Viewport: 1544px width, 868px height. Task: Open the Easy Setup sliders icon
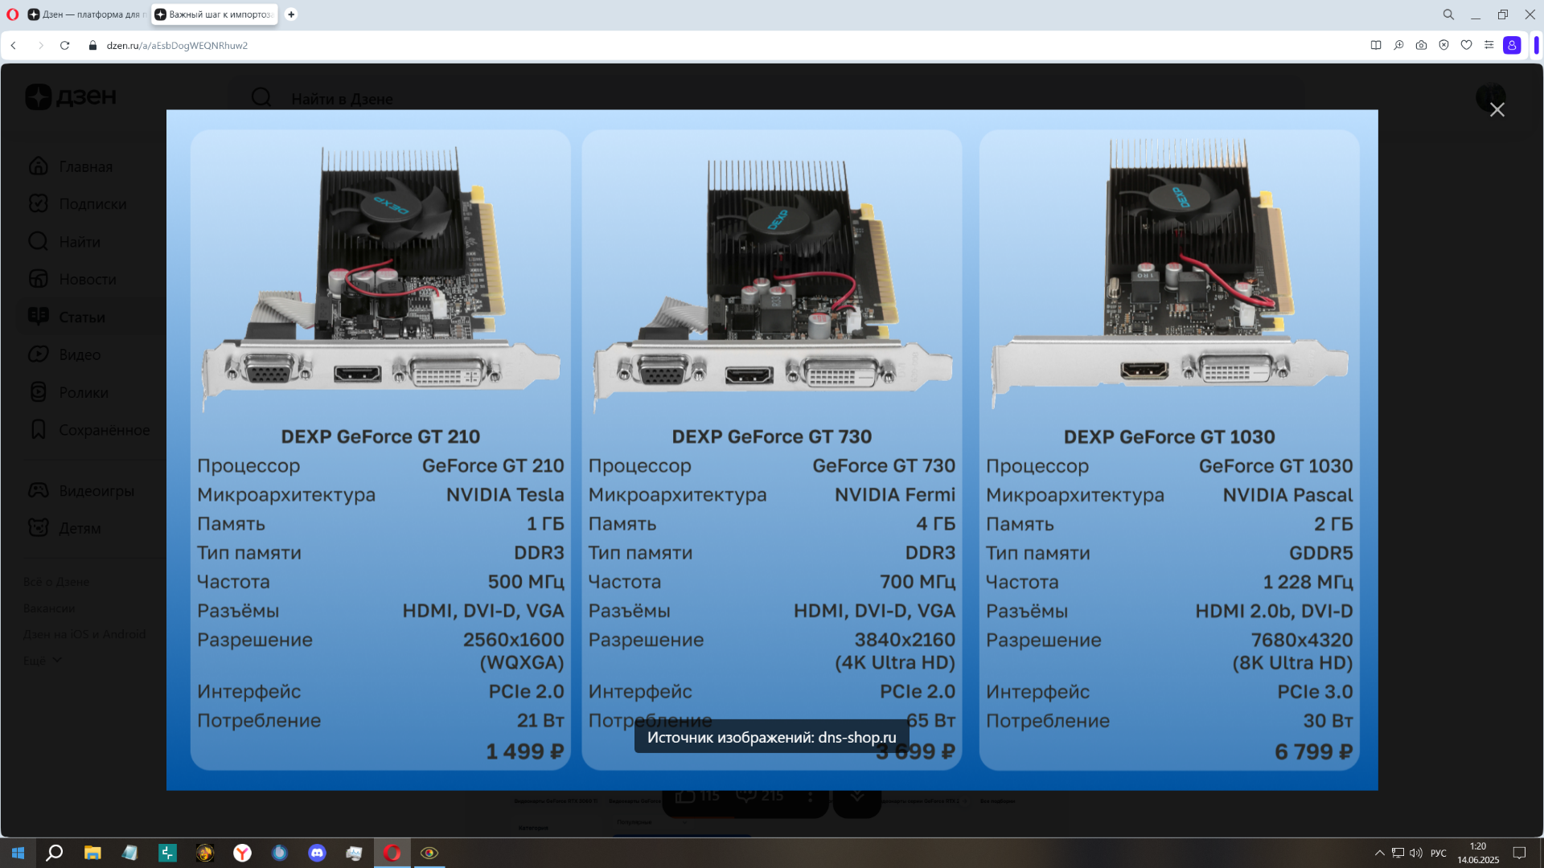pos(1489,46)
